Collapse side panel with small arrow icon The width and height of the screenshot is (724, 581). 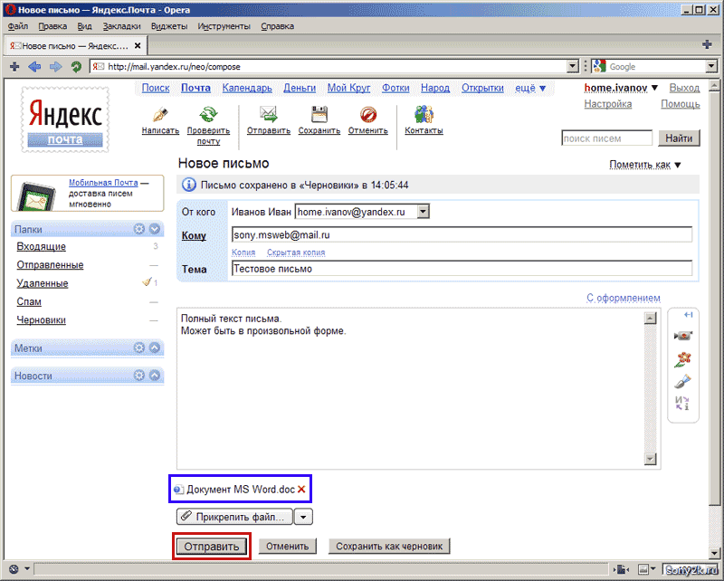tap(688, 315)
